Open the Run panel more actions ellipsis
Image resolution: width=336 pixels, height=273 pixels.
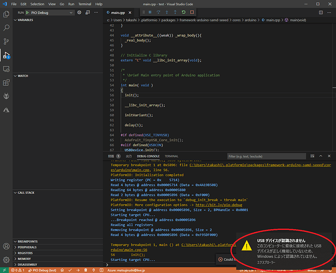(x=96, y=13)
